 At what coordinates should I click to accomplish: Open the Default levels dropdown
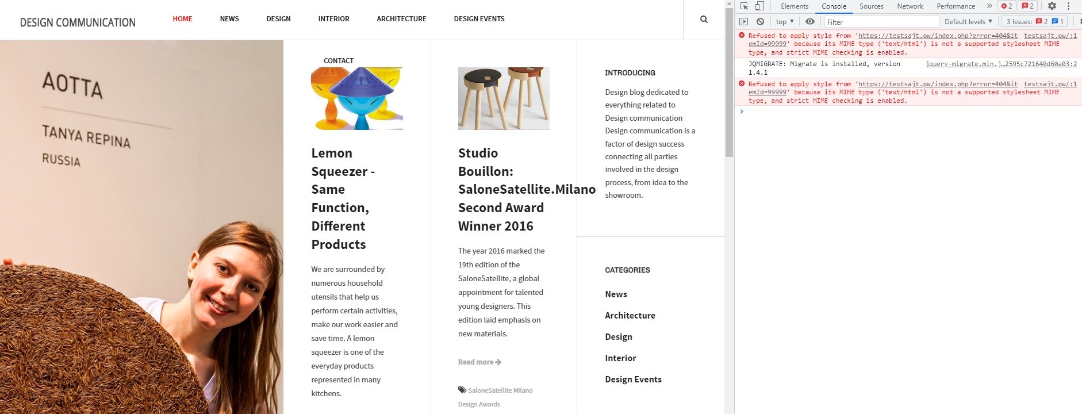(968, 22)
